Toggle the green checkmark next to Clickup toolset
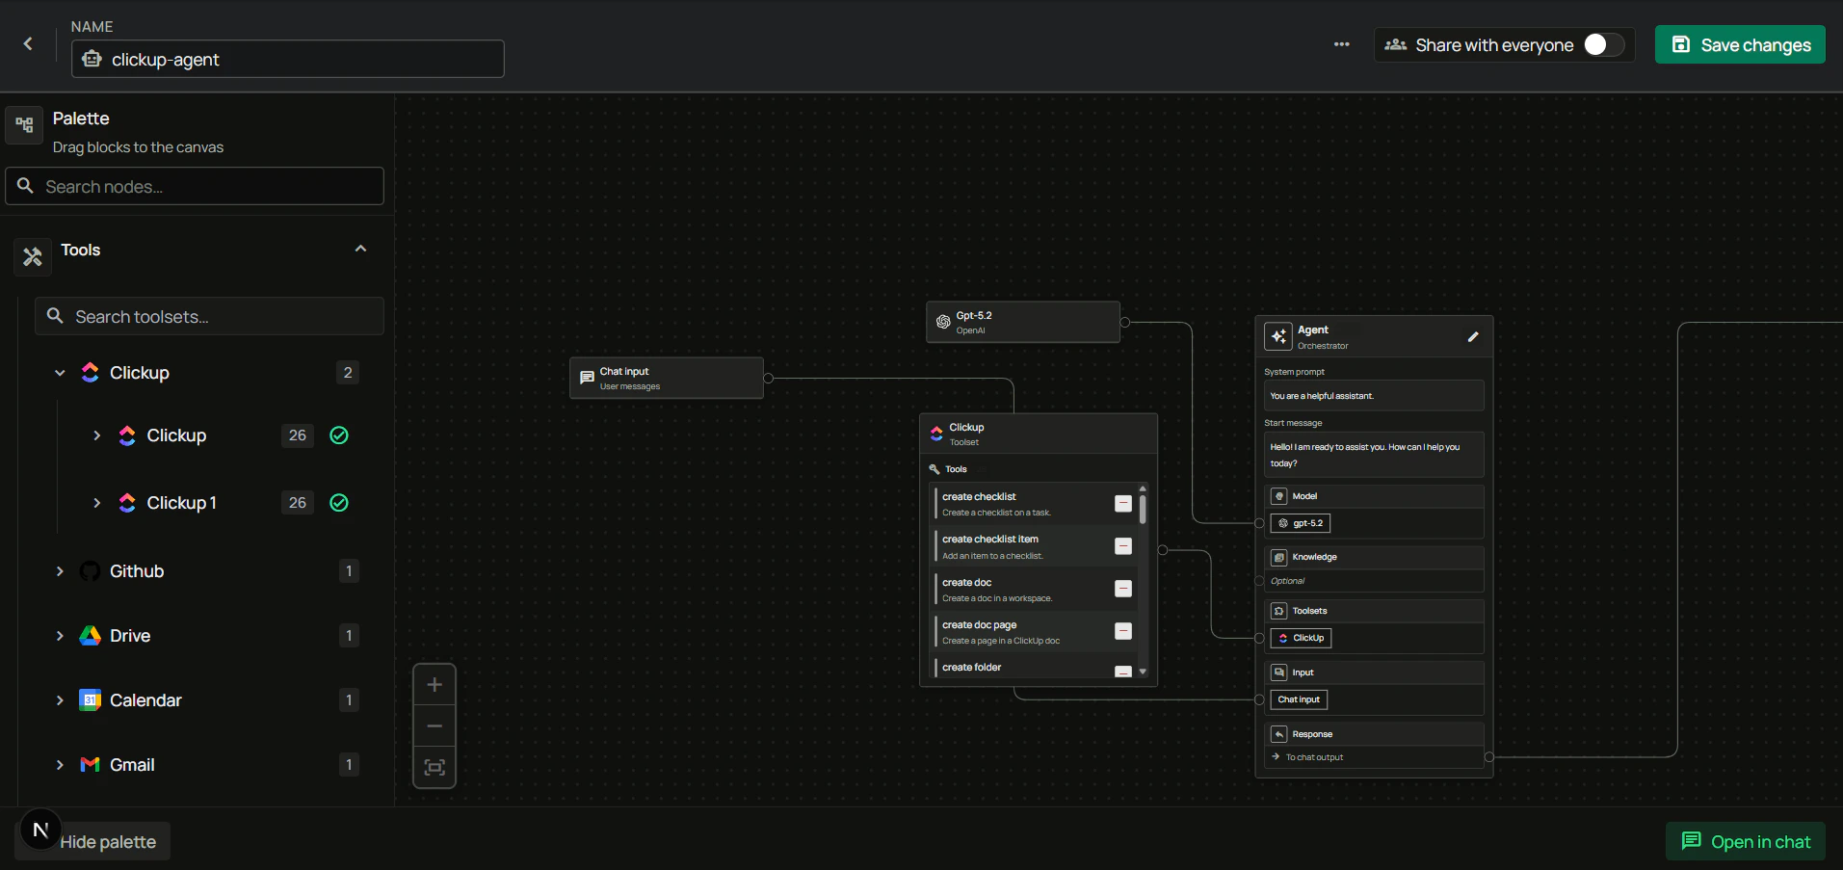Screen dimensions: 1843x870 pos(339,435)
